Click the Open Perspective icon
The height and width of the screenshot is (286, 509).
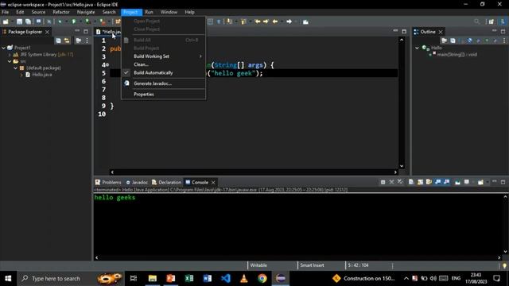tap(492, 21)
